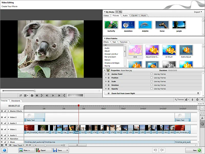
Task: Enable key frames for Scale
Action: pos(151,81)
